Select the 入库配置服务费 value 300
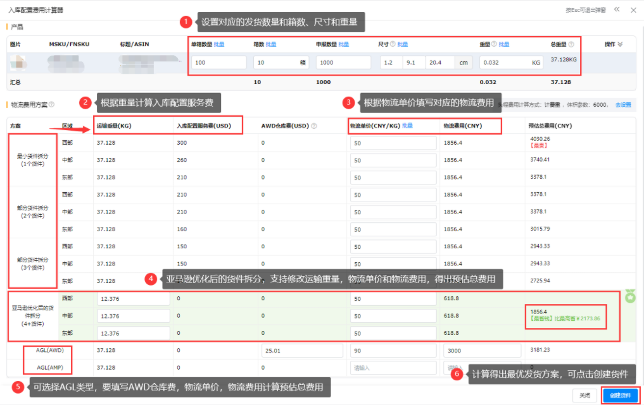This screenshot has height=405, width=644. click(182, 143)
